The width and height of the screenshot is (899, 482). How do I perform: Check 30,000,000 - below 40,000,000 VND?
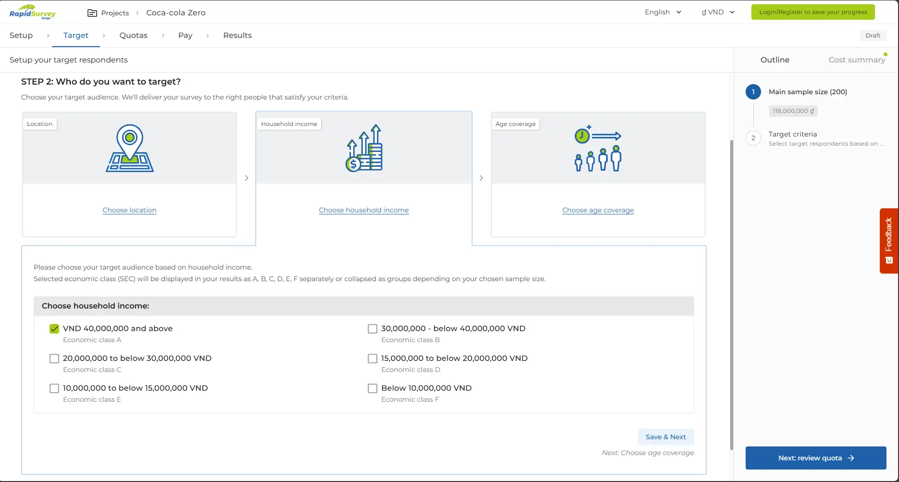[x=373, y=329]
